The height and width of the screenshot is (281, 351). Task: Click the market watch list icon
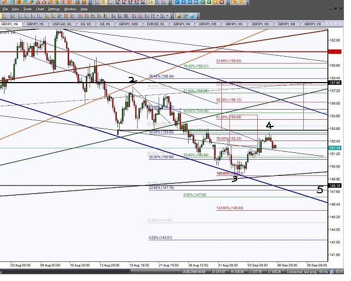[12, 2]
